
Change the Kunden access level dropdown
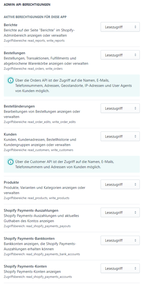(120, 136)
